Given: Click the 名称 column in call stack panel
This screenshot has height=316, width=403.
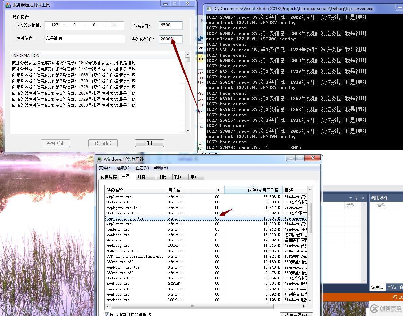Looking at the screenshot, I should click(381, 205).
